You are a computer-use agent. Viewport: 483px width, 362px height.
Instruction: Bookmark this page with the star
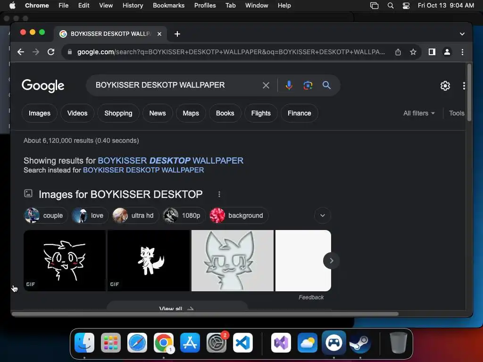(x=413, y=52)
